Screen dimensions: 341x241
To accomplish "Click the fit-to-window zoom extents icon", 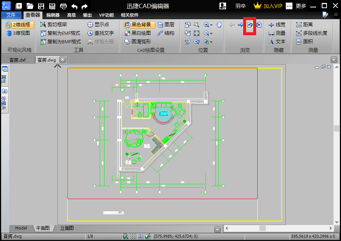I will click(x=196, y=33).
